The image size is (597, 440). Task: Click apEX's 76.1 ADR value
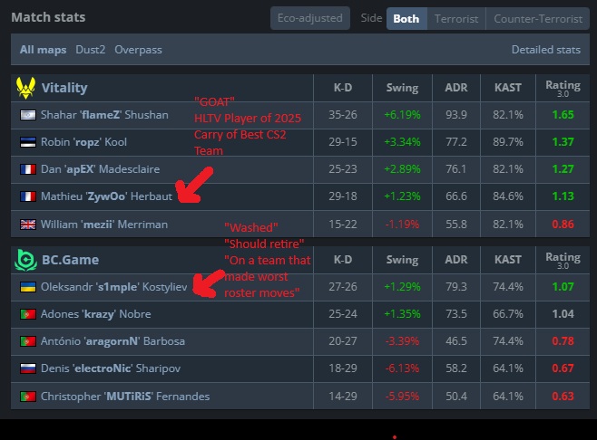click(456, 169)
